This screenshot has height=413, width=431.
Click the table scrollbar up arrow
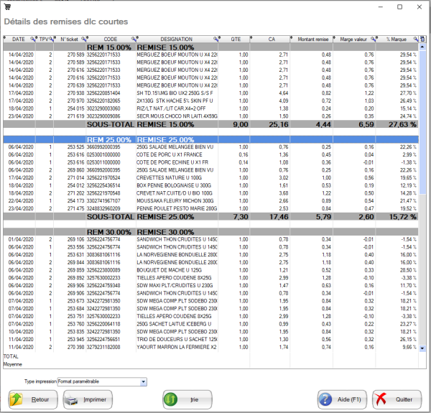point(423,46)
